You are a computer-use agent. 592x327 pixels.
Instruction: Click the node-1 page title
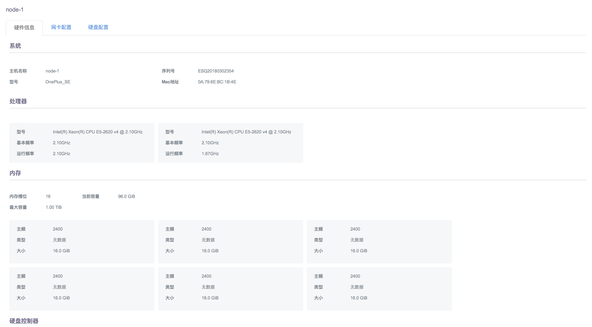tap(15, 10)
